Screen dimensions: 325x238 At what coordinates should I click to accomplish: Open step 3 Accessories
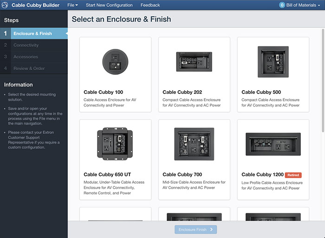pos(34,57)
